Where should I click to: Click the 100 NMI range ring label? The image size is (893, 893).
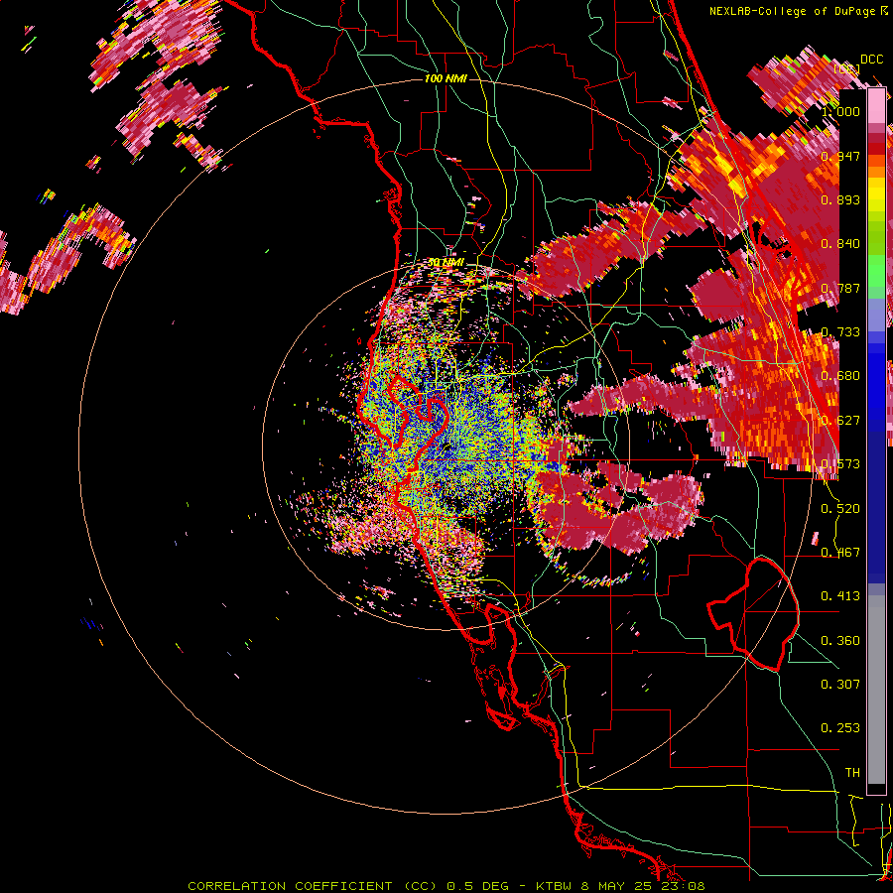[x=446, y=78]
